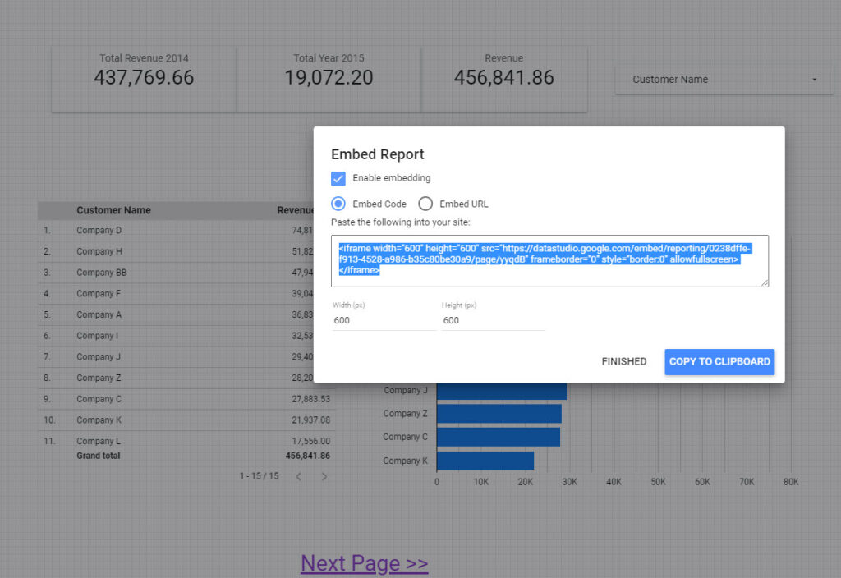Click inside the iframe embed code box

[549, 261]
